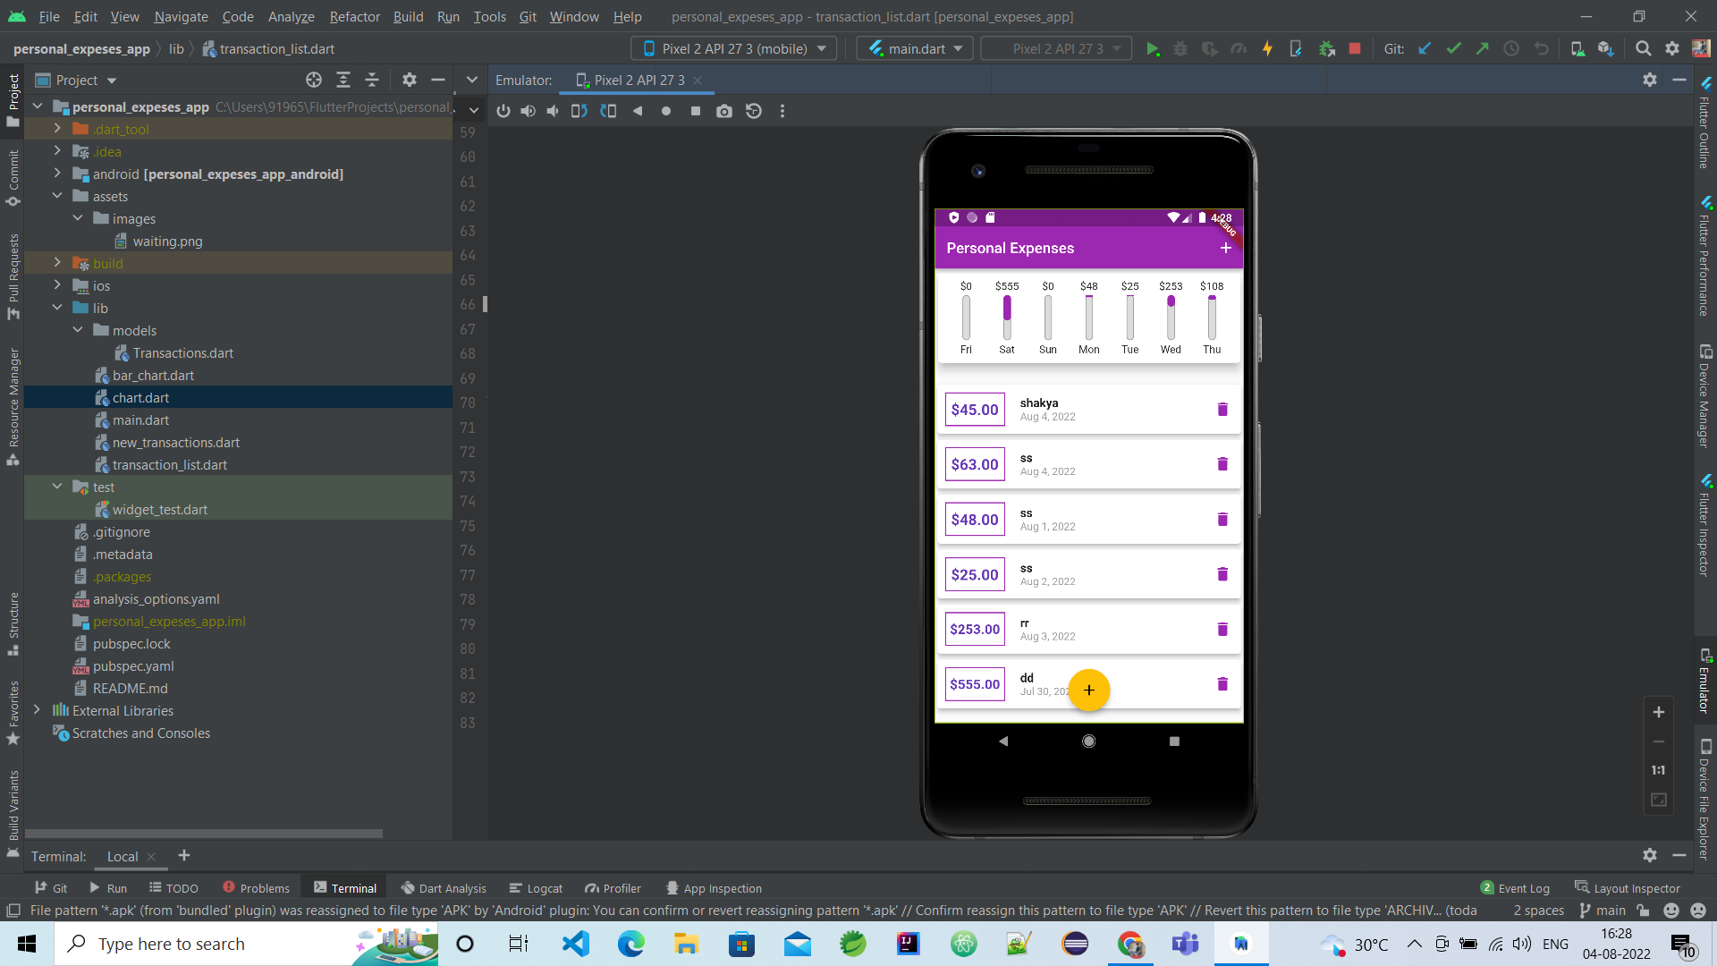Tap the floating plus button to add expense
Image resolution: width=1717 pixels, height=966 pixels.
pos(1089,690)
